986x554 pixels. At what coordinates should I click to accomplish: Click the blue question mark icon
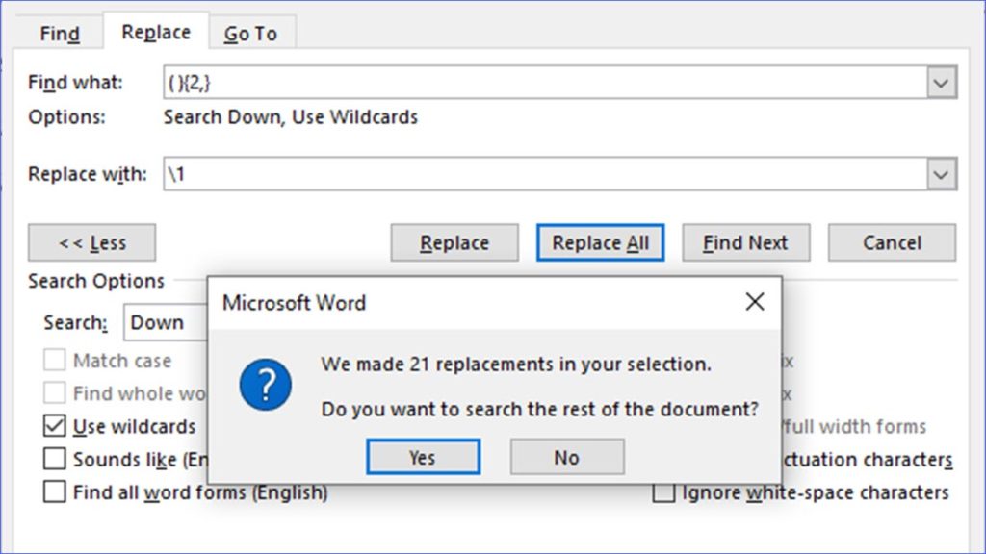click(x=265, y=385)
